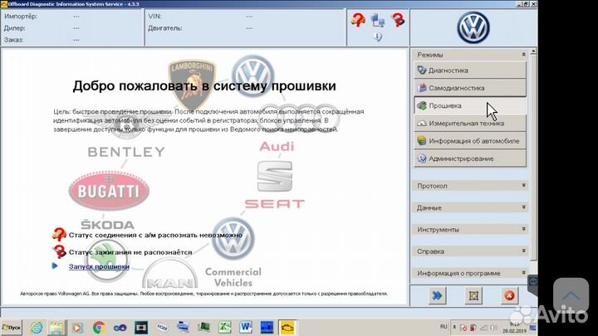Click the Администрирование gear icon
Image resolution: width=598 pixels, height=336 pixels.
(x=421, y=158)
